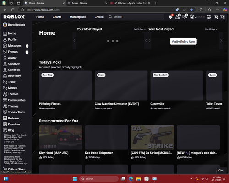Open Launching More Languages blog post
Image resolution: width=229 pixels, height=183 pixels.
16,160
